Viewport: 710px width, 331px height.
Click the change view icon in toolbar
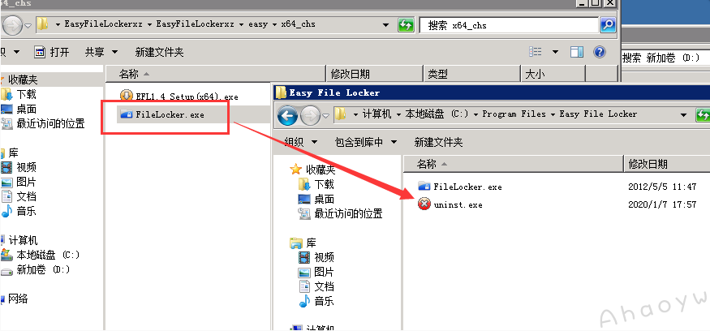click(536, 52)
